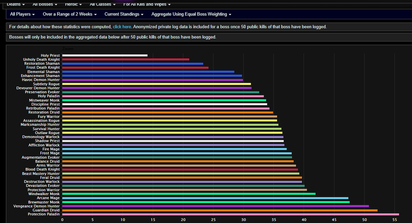Open the For All Kills and Wipes dropdown
Viewport: 412px width, 223px height.
tap(147, 4)
